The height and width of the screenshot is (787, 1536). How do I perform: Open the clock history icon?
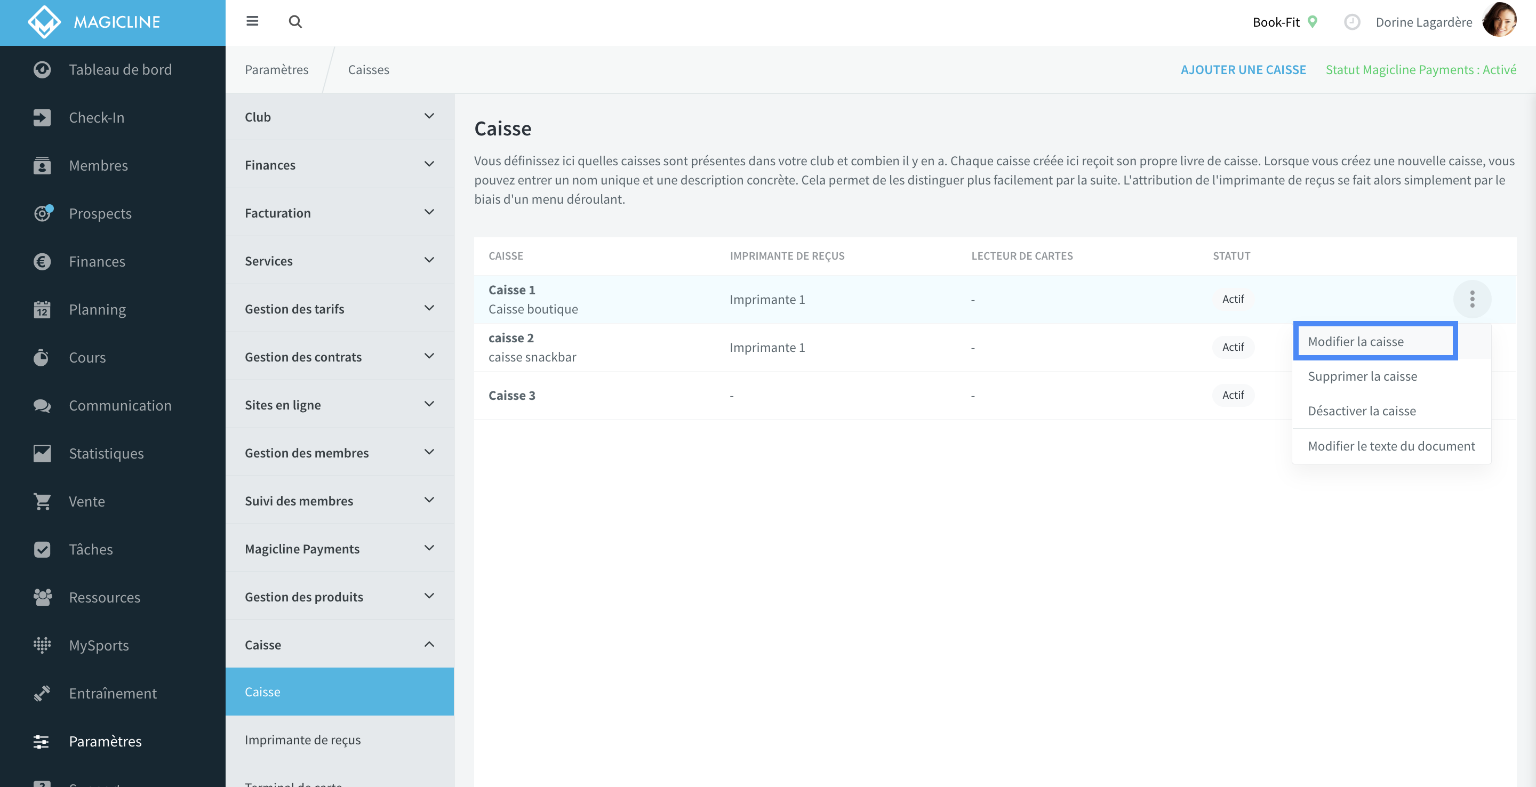[1352, 22]
